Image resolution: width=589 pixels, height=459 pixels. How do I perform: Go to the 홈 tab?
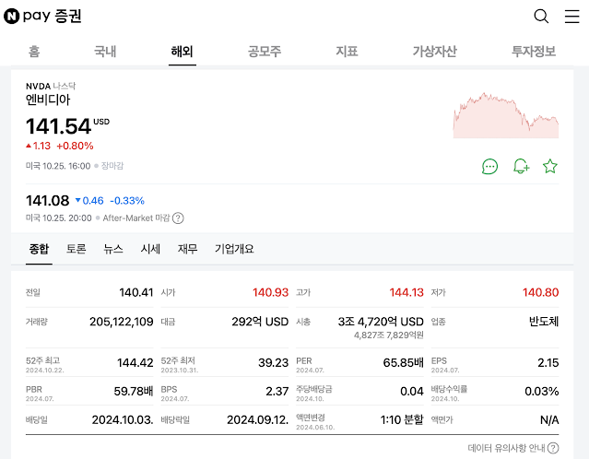34,51
